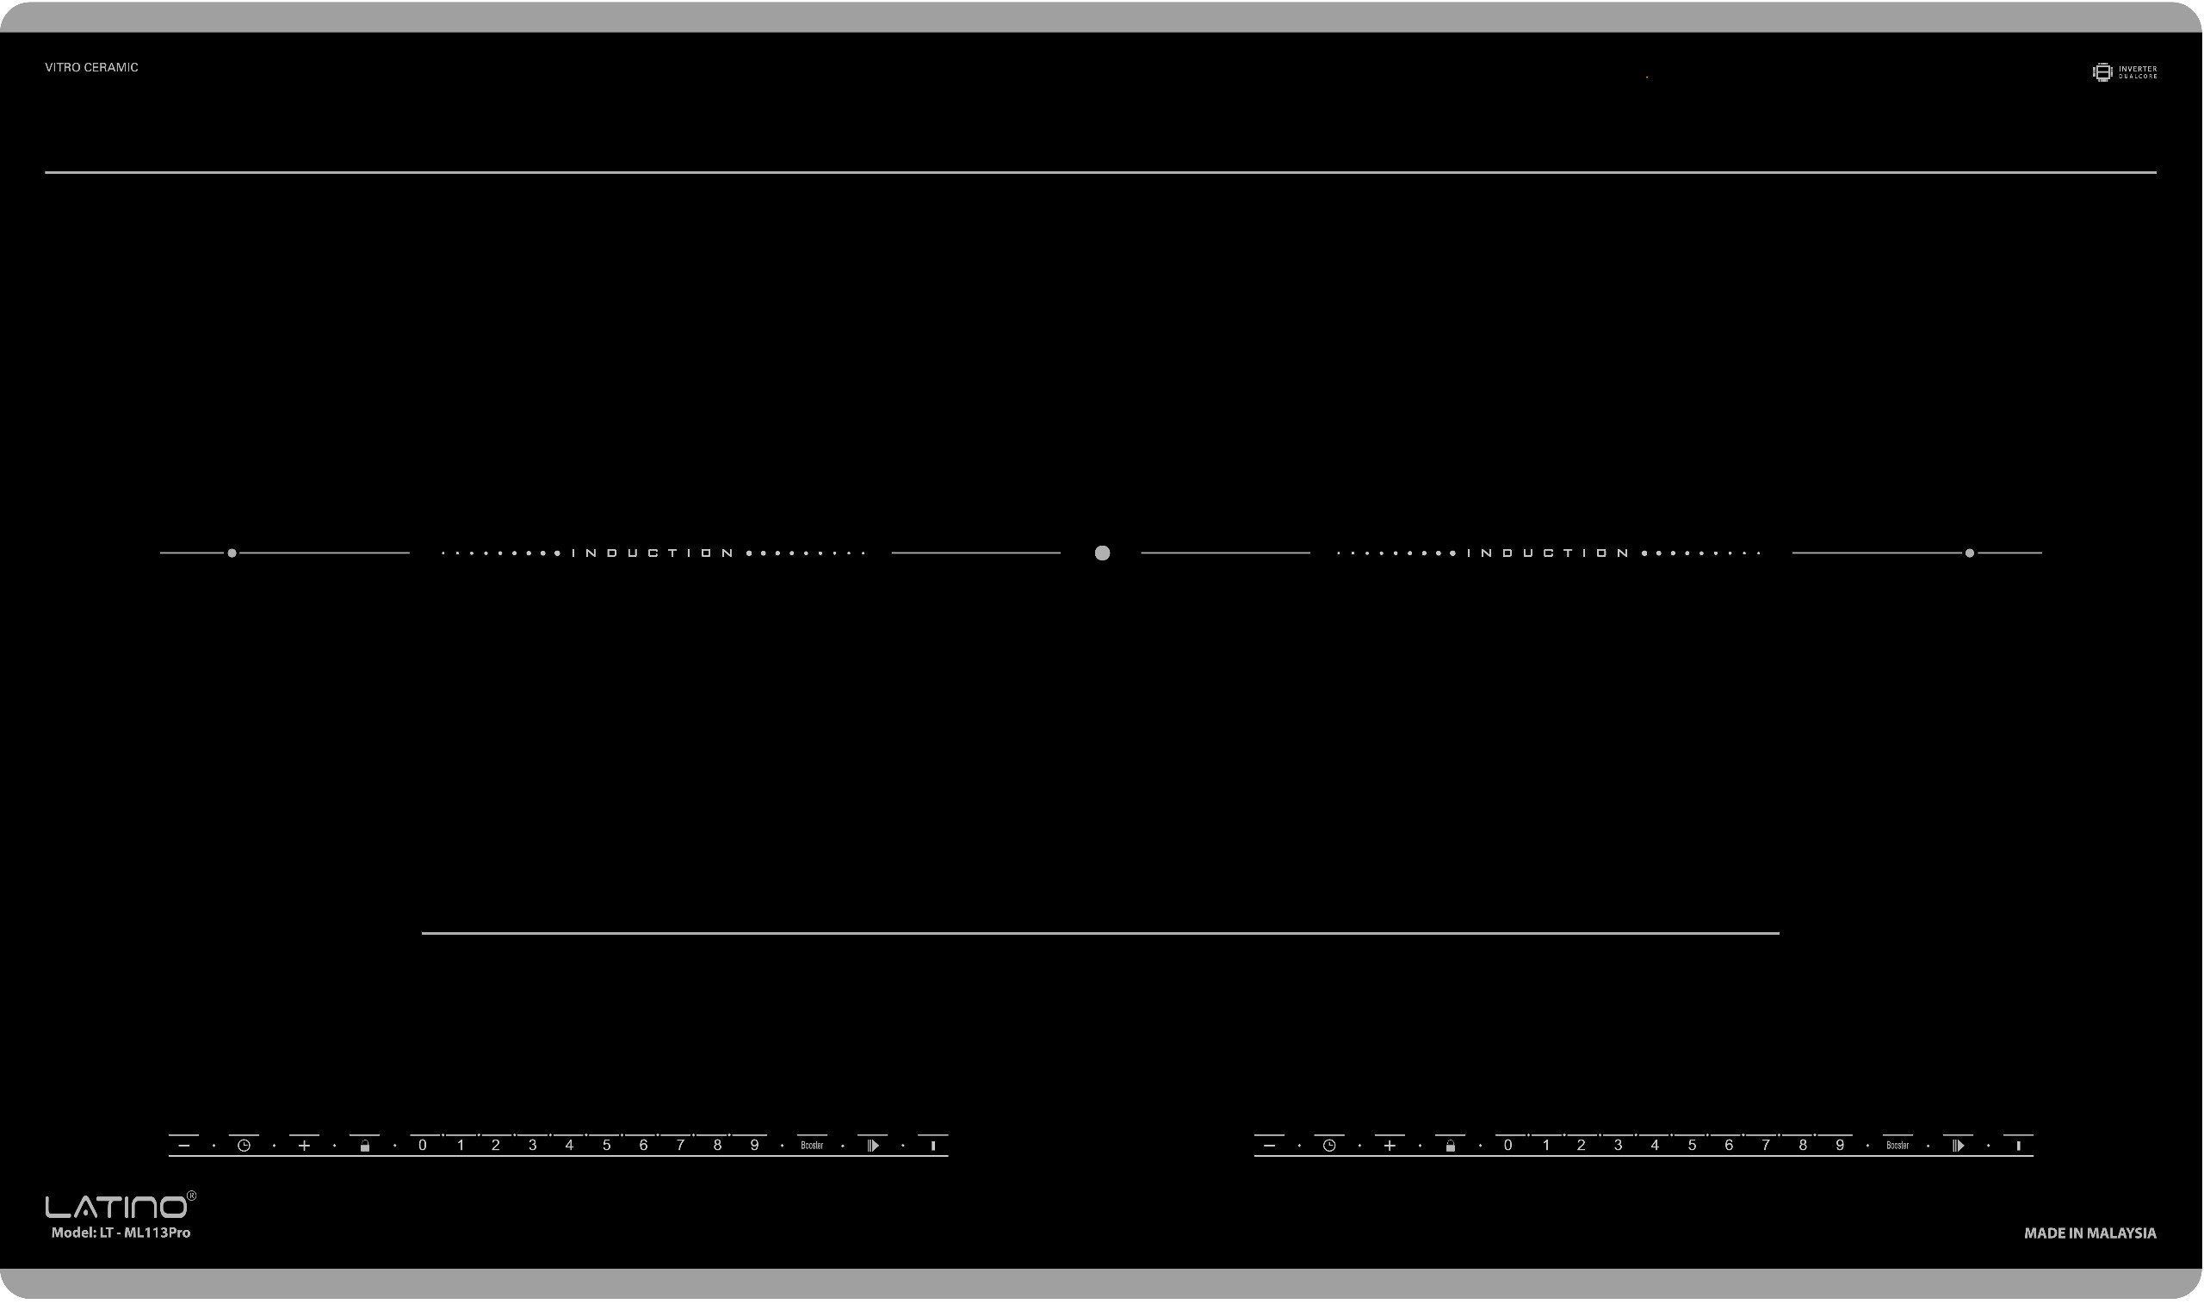Set right zone power level to 6
The image size is (2204, 1304).
1729,1146
